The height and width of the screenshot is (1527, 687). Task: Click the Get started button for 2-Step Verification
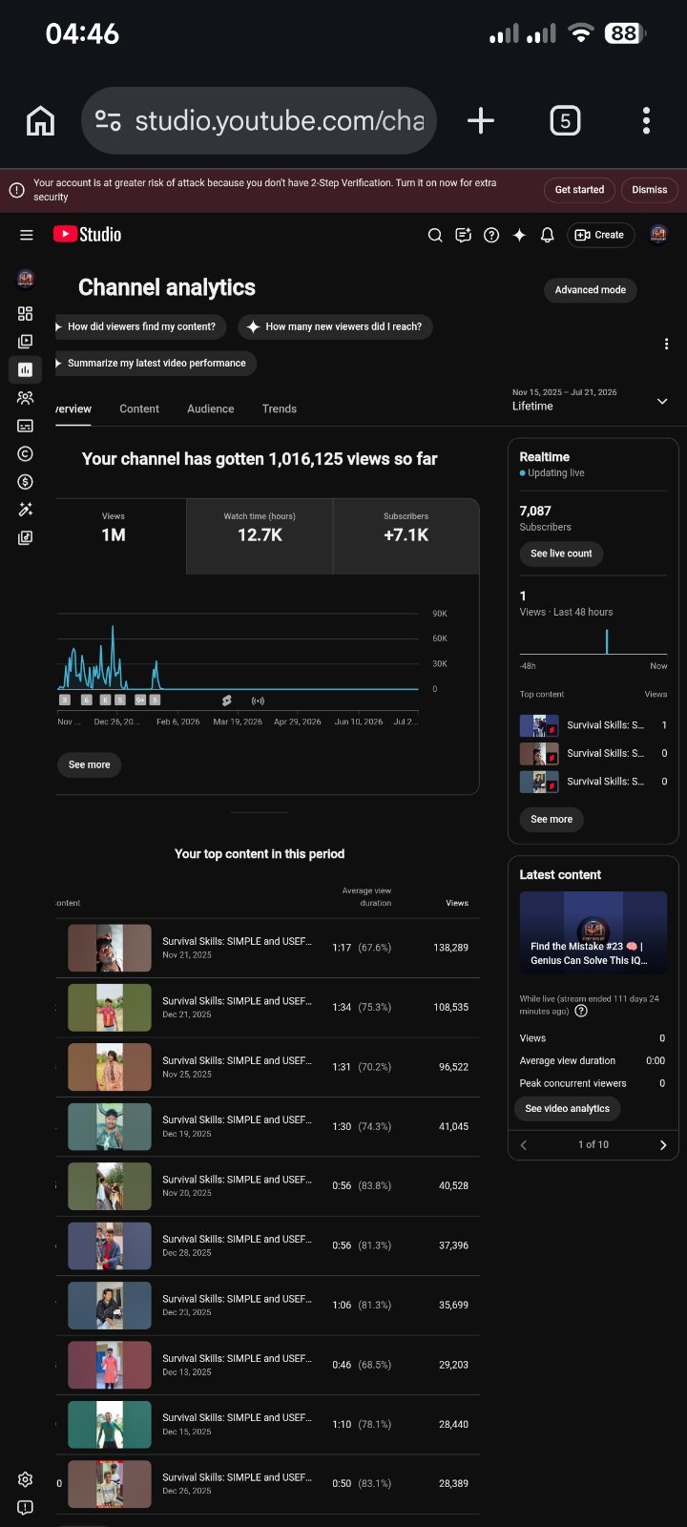click(580, 190)
